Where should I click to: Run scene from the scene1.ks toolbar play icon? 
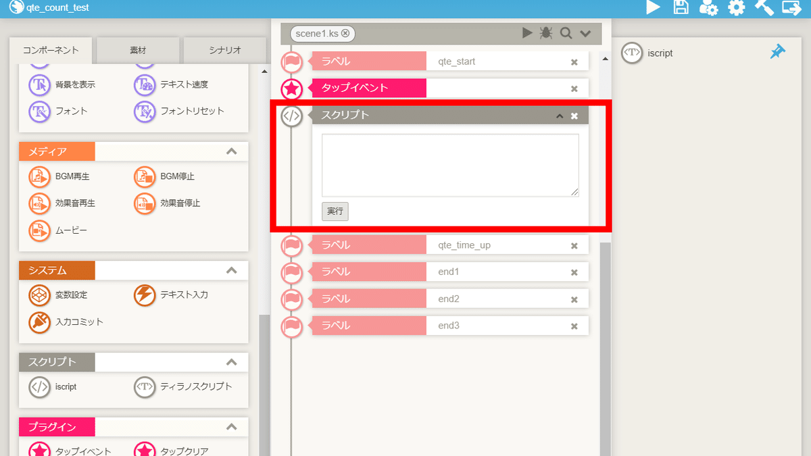(x=527, y=33)
